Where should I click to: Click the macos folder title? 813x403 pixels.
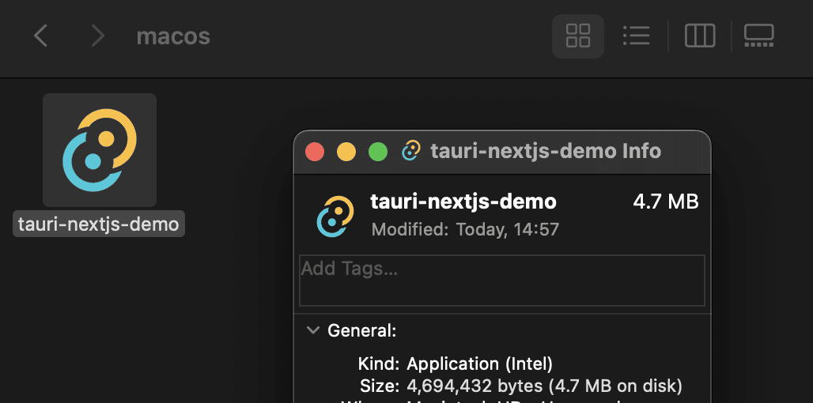pos(173,36)
